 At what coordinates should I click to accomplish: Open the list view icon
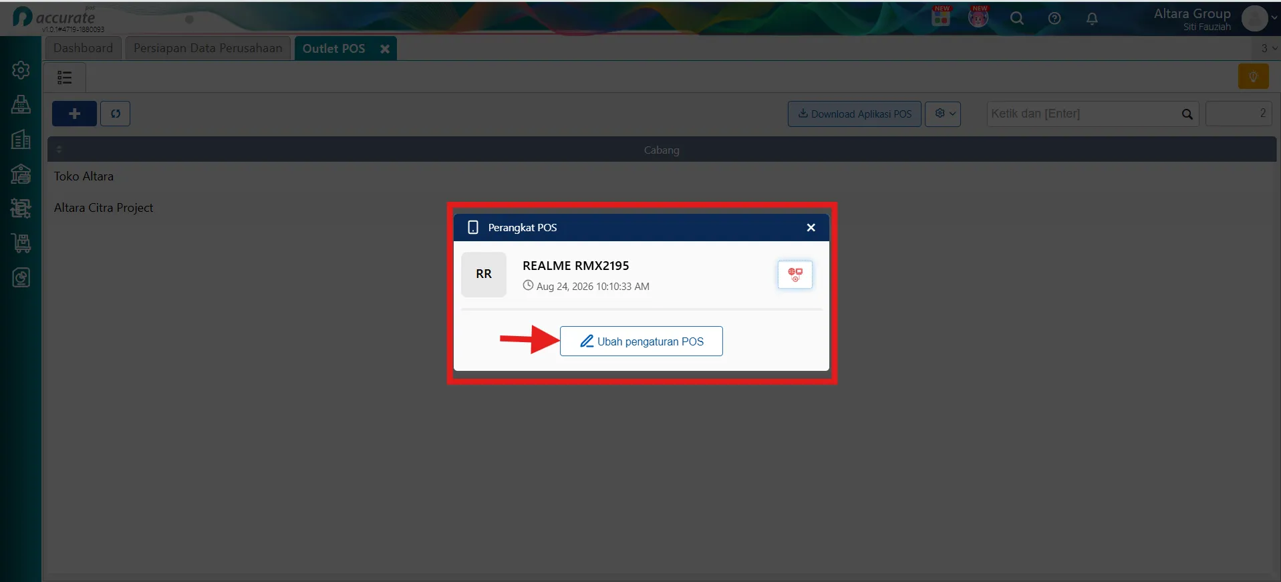[65, 78]
